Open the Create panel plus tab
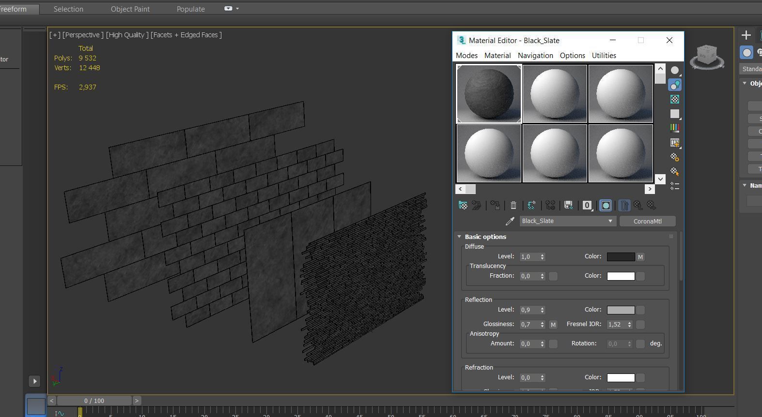The height and width of the screenshot is (417, 762). (x=746, y=35)
